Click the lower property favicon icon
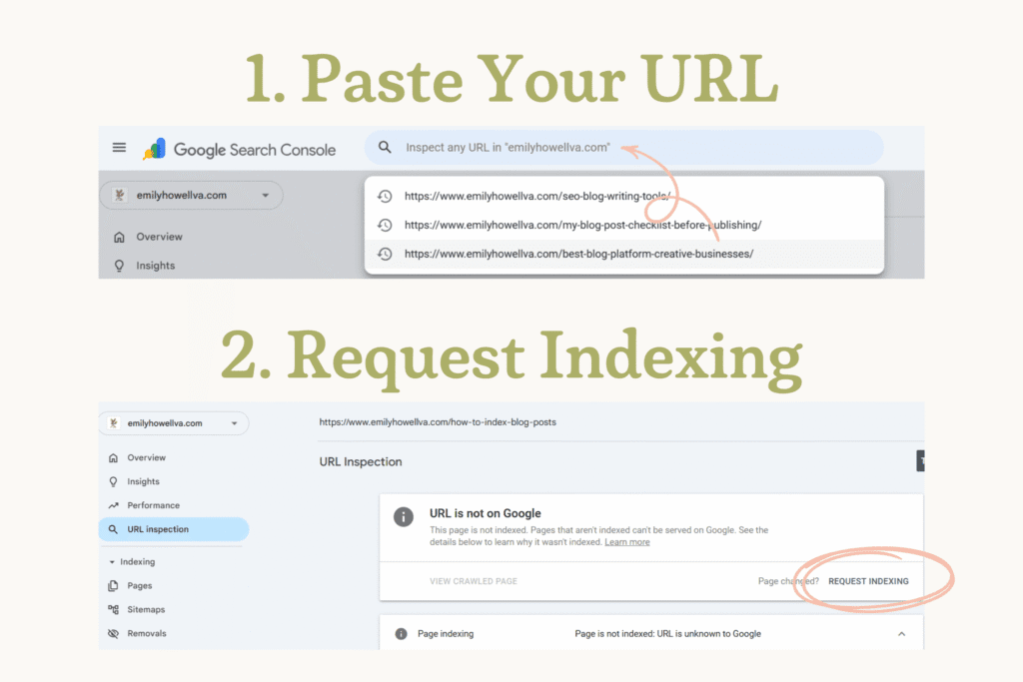Image resolution: width=1023 pixels, height=682 pixels. (114, 423)
